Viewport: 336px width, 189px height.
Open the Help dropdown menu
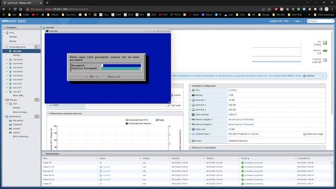click(298, 21)
